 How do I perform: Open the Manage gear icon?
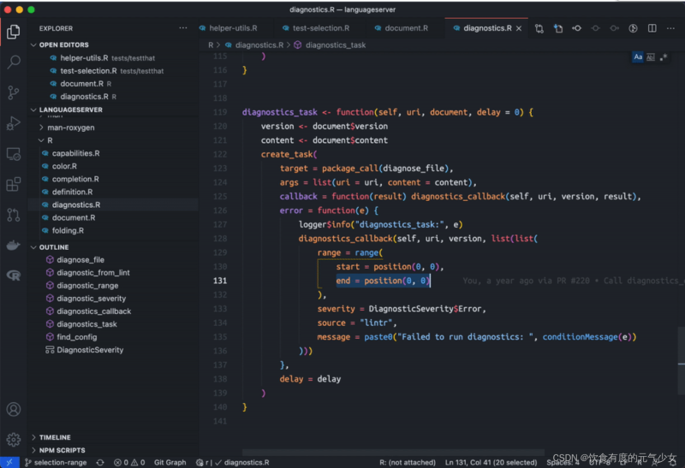point(13,439)
